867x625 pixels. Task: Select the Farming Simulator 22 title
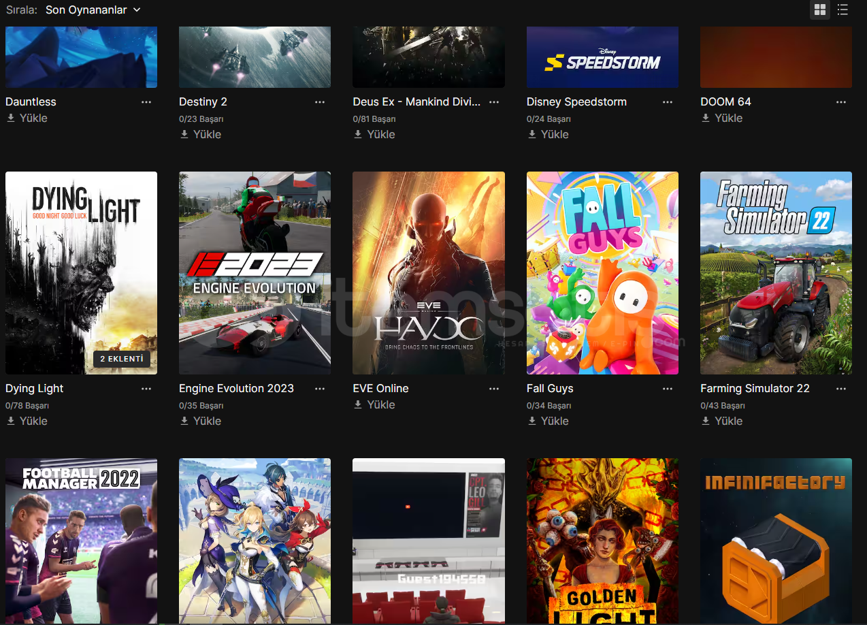tap(755, 388)
